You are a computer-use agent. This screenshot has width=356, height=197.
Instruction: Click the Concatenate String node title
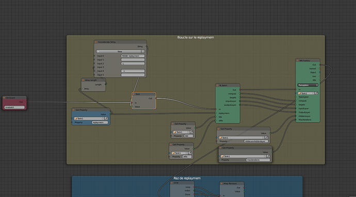107,42
